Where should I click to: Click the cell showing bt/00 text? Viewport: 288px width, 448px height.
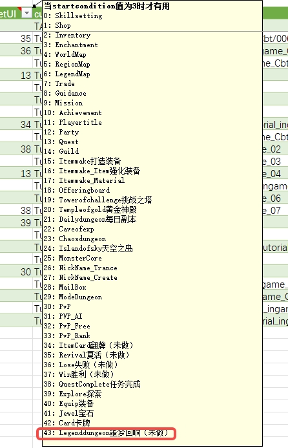point(275,38)
